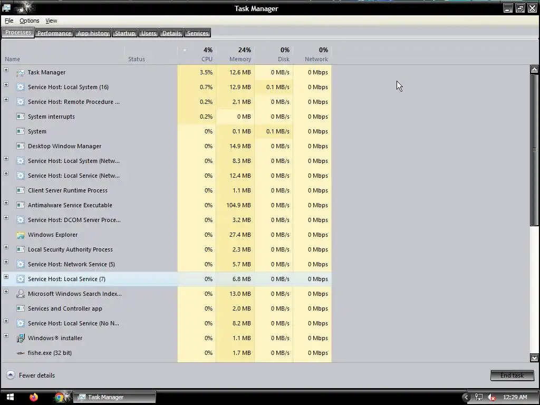Click the 27.4 MB memory value
The width and height of the screenshot is (540, 405).
tap(240, 235)
